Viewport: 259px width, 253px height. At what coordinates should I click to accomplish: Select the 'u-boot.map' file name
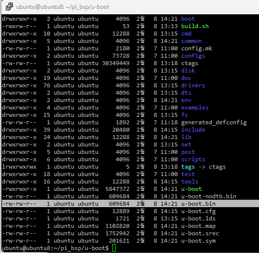(198, 226)
